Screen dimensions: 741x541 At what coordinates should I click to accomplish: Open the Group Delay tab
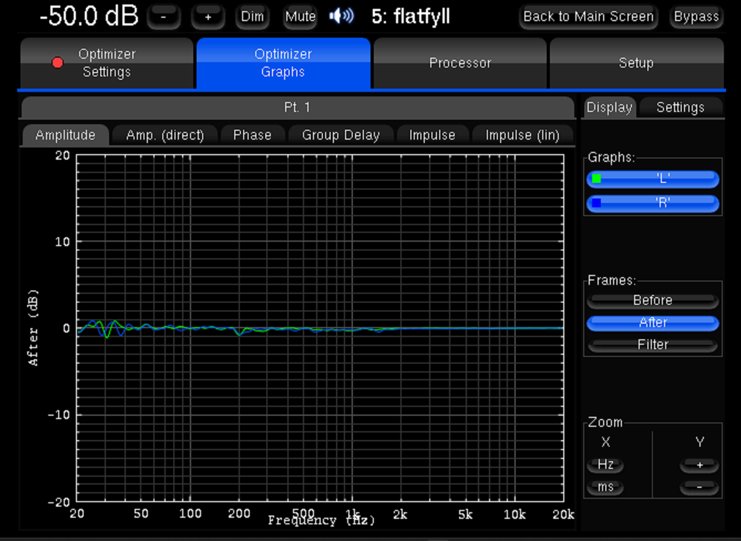click(x=341, y=135)
